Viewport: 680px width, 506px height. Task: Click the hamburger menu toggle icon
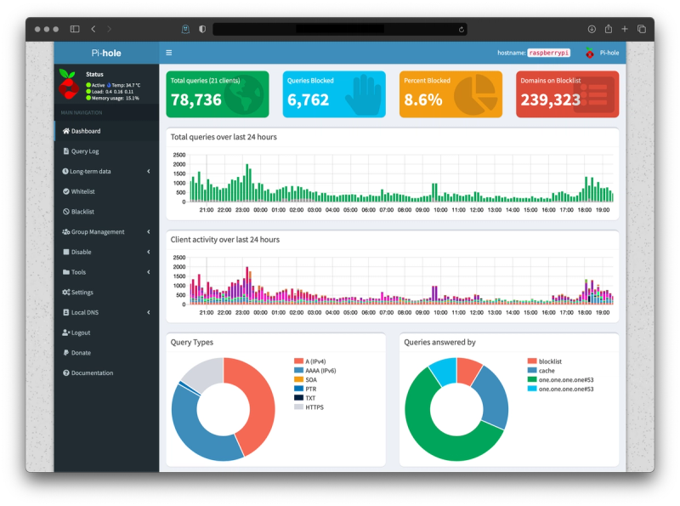click(168, 53)
